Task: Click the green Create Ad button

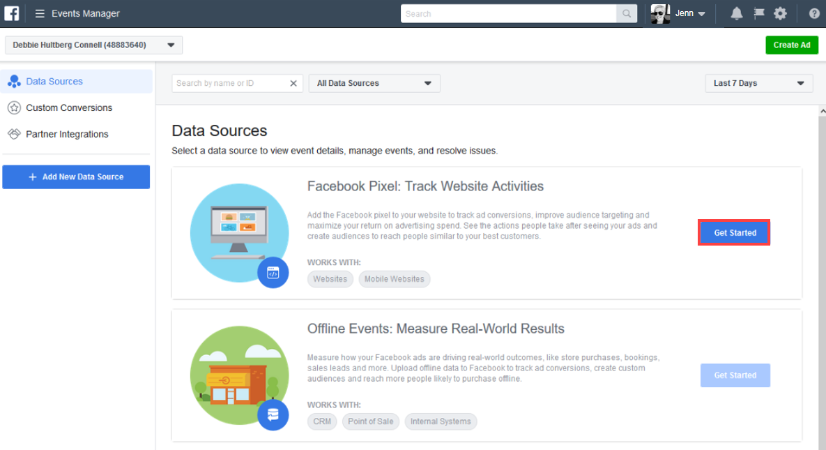Action: point(792,45)
